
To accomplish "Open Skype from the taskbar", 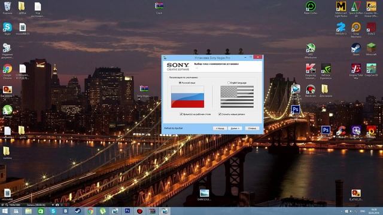I will (x=53, y=211).
